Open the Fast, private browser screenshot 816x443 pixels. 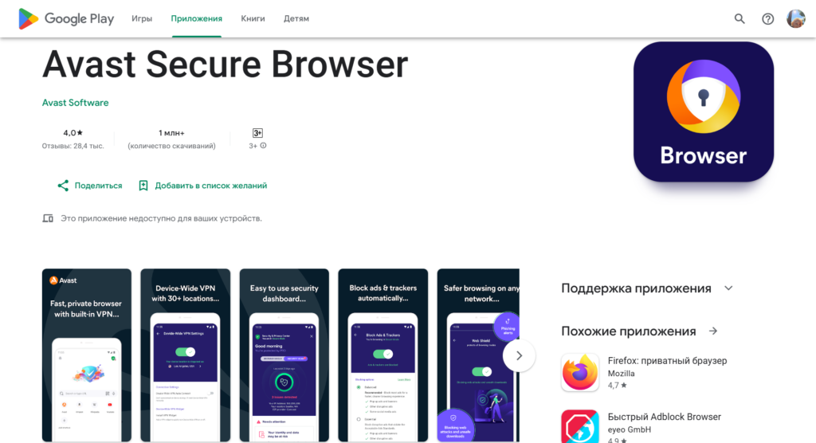(87, 355)
